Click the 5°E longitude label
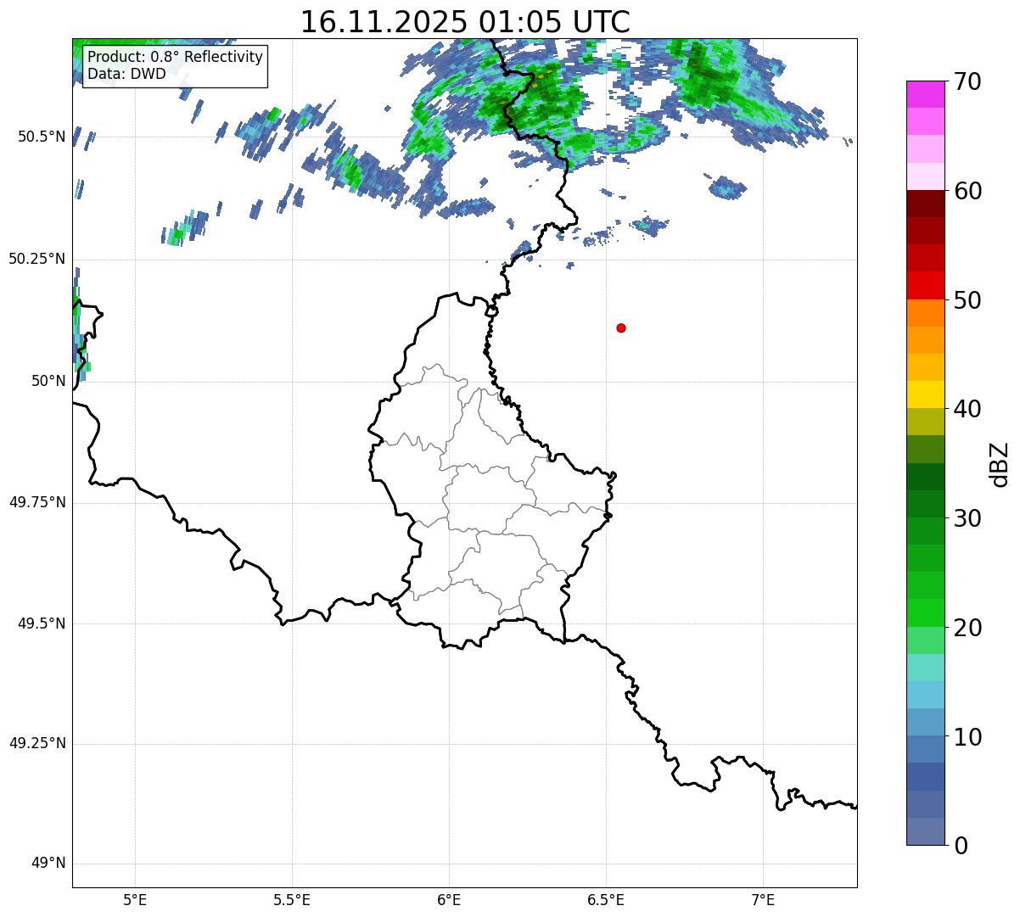 coord(135,900)
